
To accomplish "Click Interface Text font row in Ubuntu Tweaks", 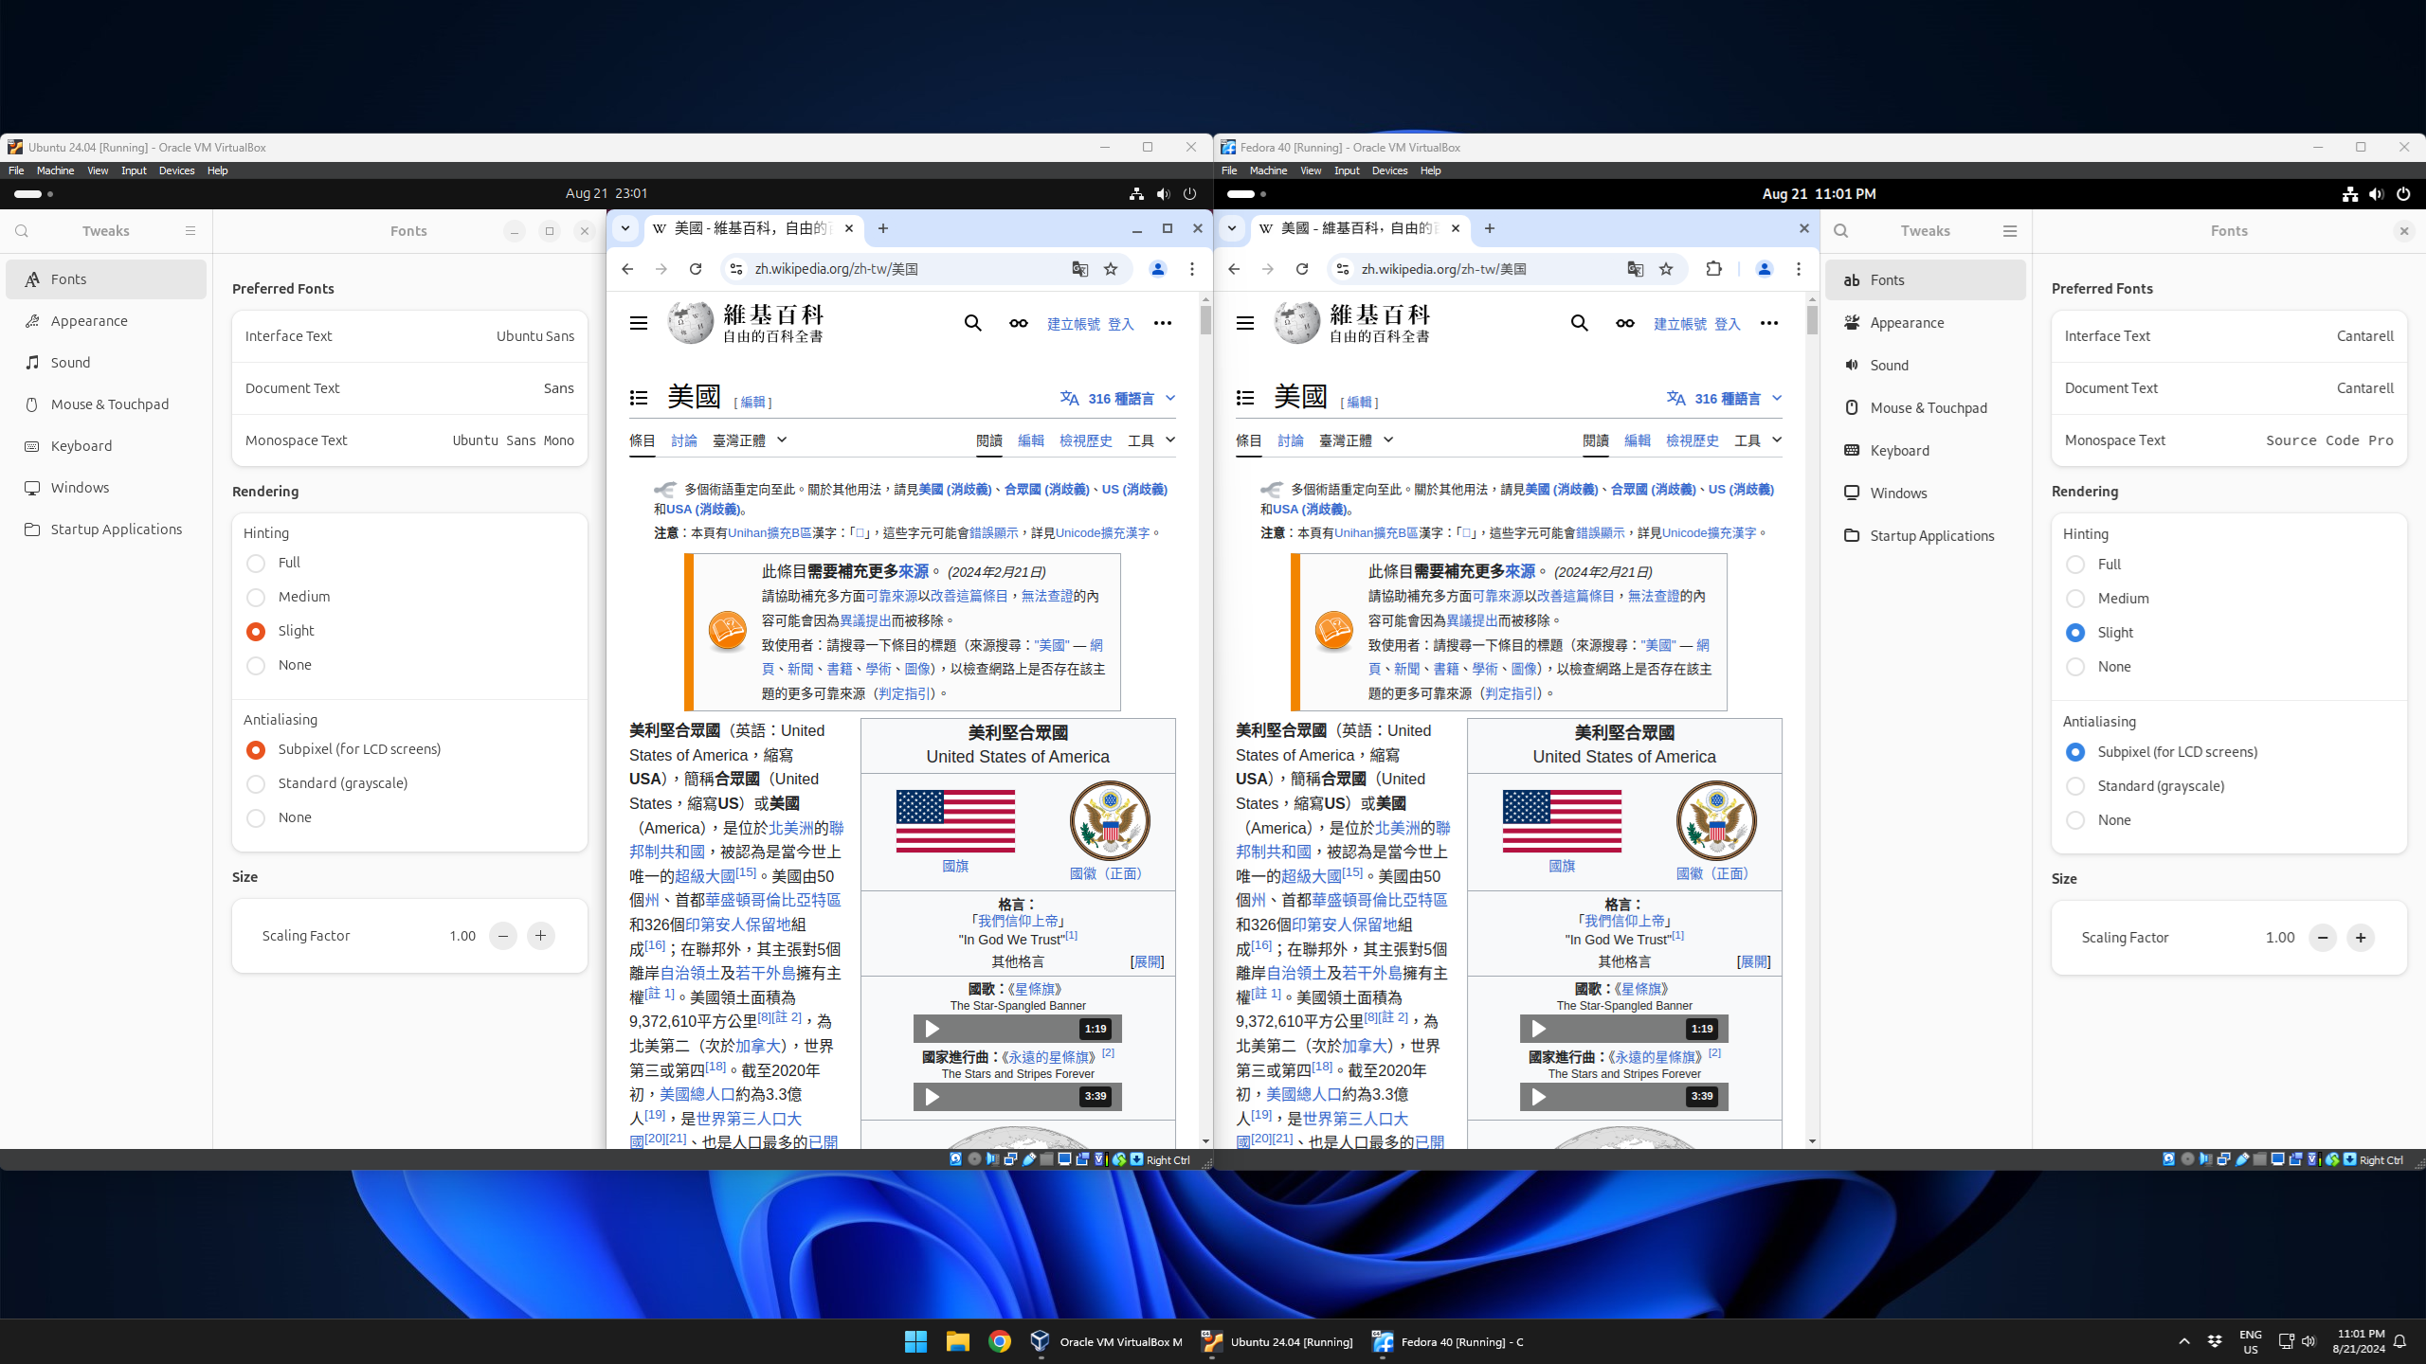I will tap(409, 336).
